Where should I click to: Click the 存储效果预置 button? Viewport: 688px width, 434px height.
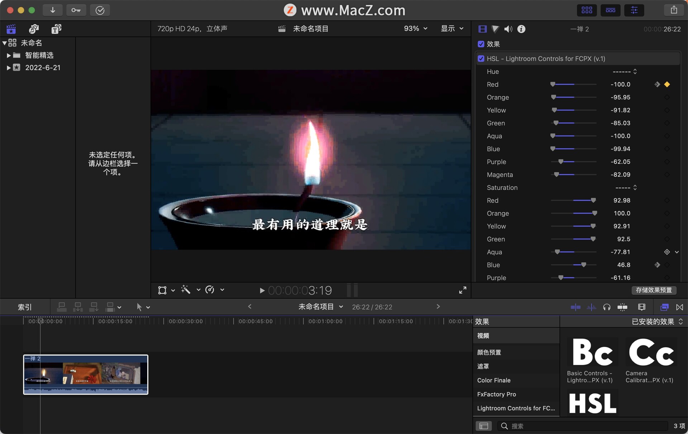(654, 290)
